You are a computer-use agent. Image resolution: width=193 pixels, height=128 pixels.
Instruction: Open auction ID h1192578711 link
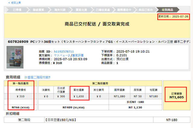[x=64, y=52]
